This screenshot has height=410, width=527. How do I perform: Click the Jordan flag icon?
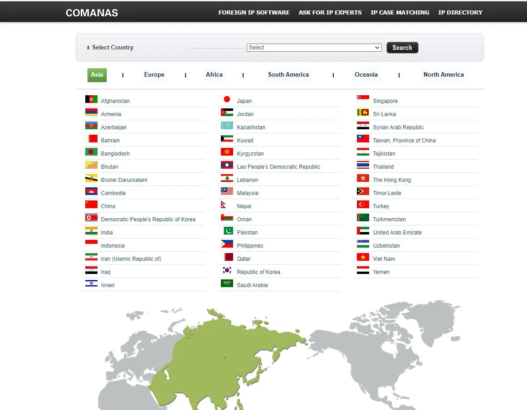pos(227,112)
